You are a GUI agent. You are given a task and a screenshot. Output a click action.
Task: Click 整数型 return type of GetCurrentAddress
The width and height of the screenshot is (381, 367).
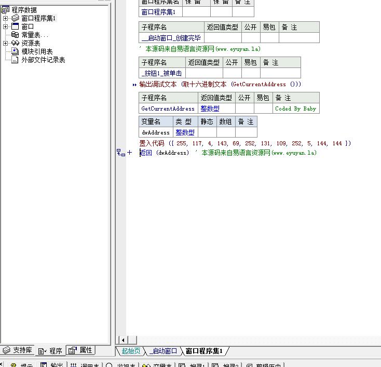pos(216,108)
